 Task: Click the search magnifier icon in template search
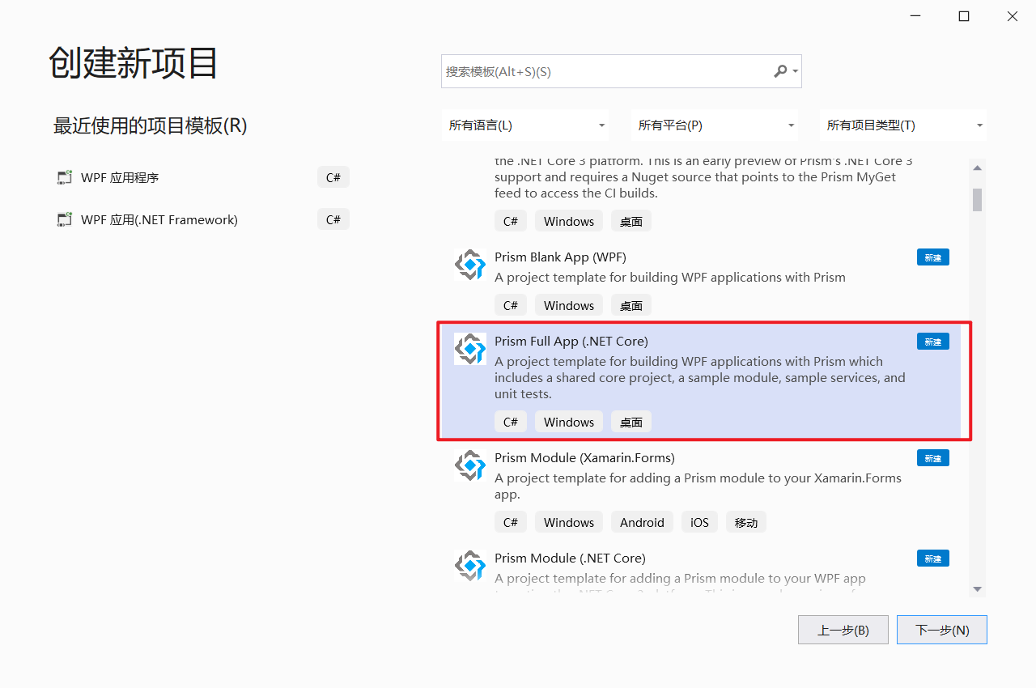[x=780, y=71]
